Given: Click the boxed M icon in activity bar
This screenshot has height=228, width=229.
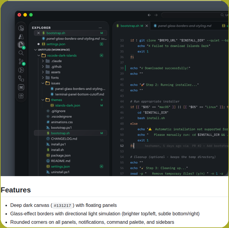Looking at the screenshot, I should (x=21, y=87).
